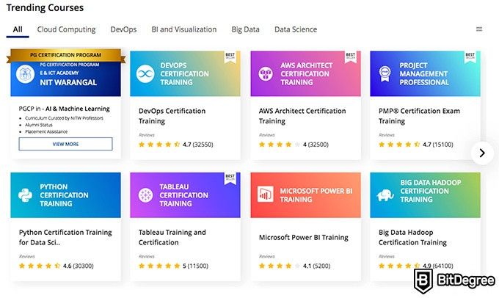Viewport: 499px width, 298px height.
Task: Open Tableau Training and Certification title
Action: pyautogui.click(x=172, y=237)
